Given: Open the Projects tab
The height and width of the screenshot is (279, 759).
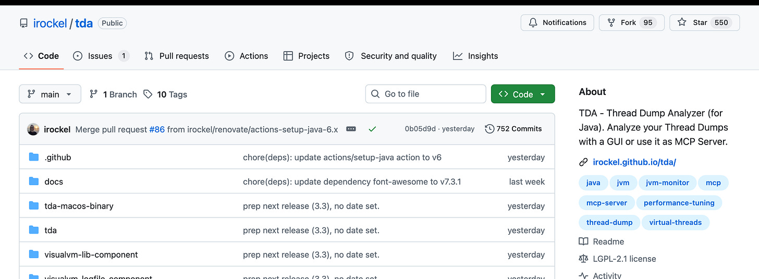Looking at the screenshot, I should pos(307,56).
